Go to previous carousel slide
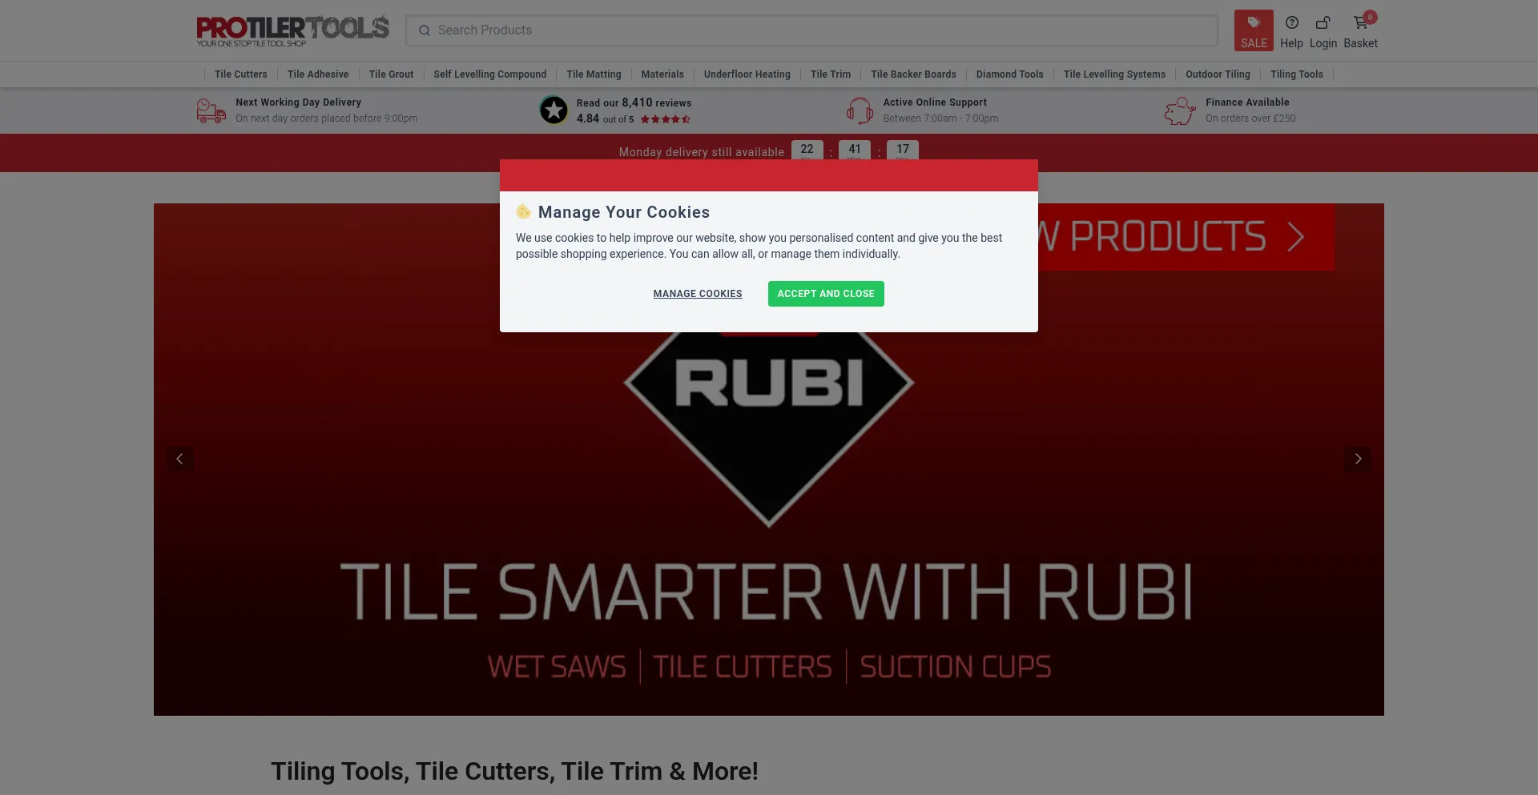Image resolution: width=1538 pixels, height=795 pixels. tap(179, 459)
